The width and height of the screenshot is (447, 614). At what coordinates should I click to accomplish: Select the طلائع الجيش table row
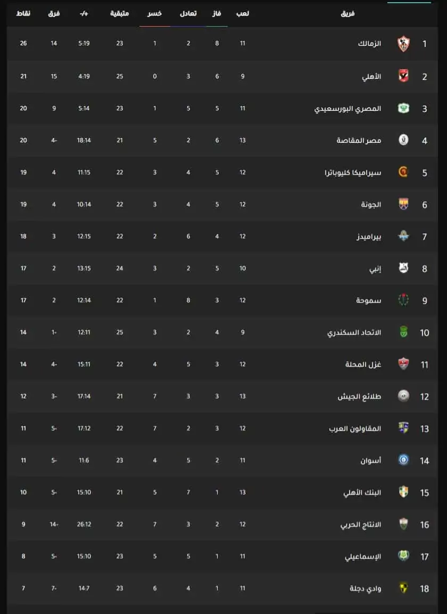coord(222,397)
